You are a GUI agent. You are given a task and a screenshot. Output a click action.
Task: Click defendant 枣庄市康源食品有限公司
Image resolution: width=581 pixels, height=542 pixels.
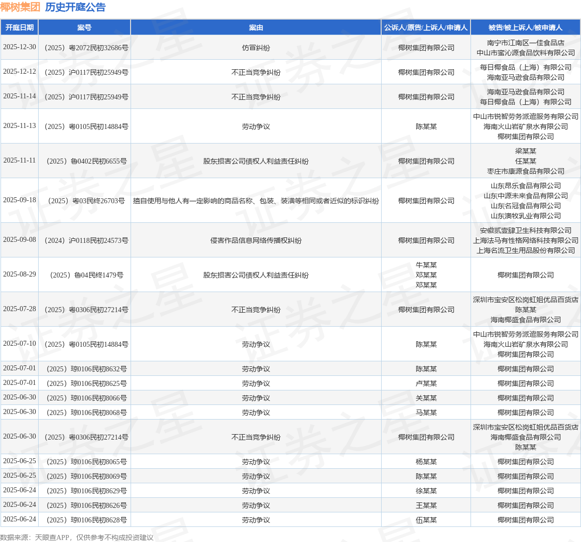pos(525,171)
